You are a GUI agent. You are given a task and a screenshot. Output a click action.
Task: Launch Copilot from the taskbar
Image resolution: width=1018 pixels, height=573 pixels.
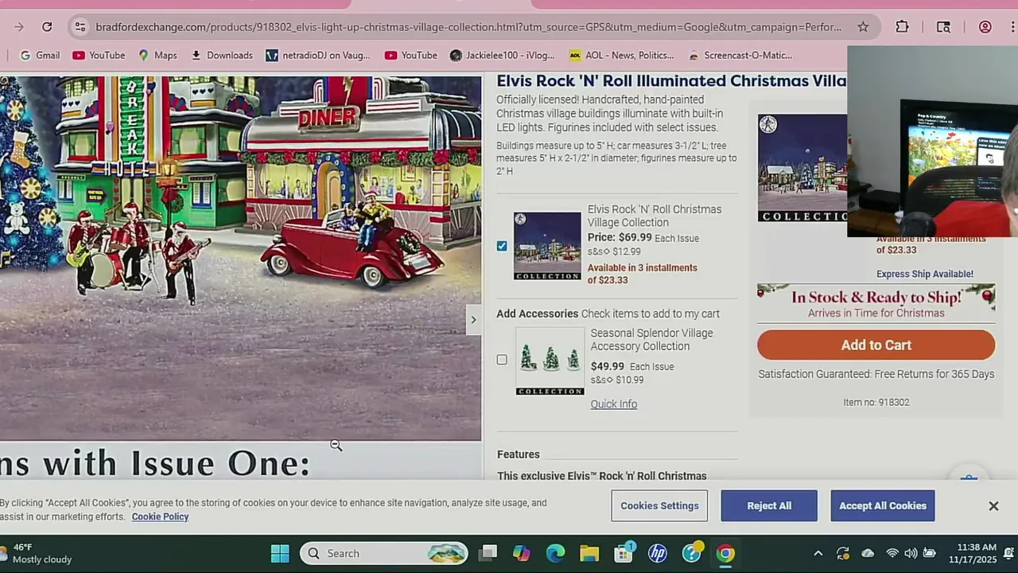[x=522, y=553]
